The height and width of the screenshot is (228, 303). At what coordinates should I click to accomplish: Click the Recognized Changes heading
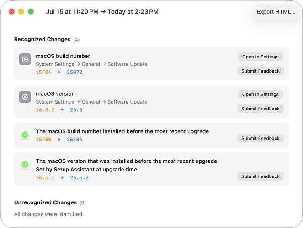(x=43, y=39)
